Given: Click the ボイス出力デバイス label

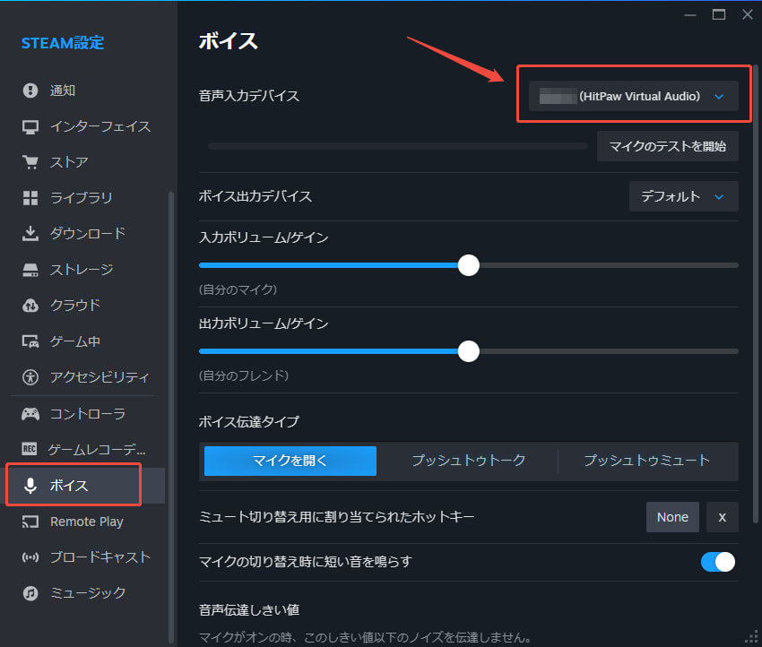Looking at the screenshot, I should pos(255,196).
